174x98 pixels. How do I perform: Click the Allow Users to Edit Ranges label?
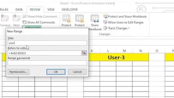click(x=126, y=22)
